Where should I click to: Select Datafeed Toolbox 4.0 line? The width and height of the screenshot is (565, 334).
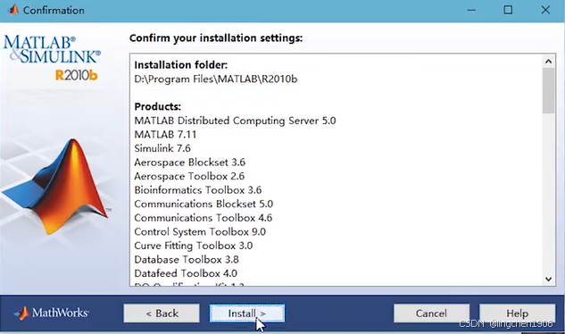pyautogui.click(x=186, y=273)
